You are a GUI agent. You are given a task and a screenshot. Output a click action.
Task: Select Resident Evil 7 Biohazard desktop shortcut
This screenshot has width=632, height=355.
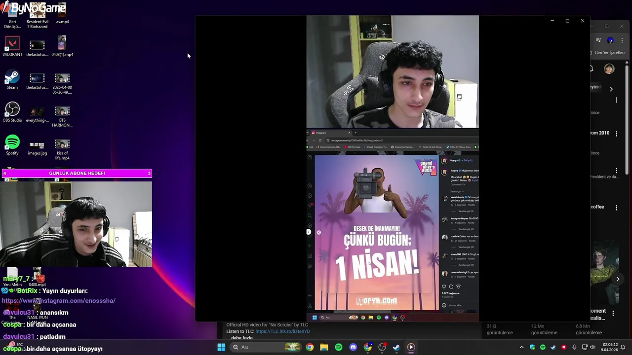[38, 16]
